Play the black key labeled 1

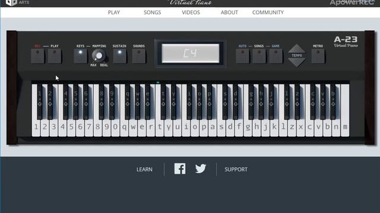40,101
